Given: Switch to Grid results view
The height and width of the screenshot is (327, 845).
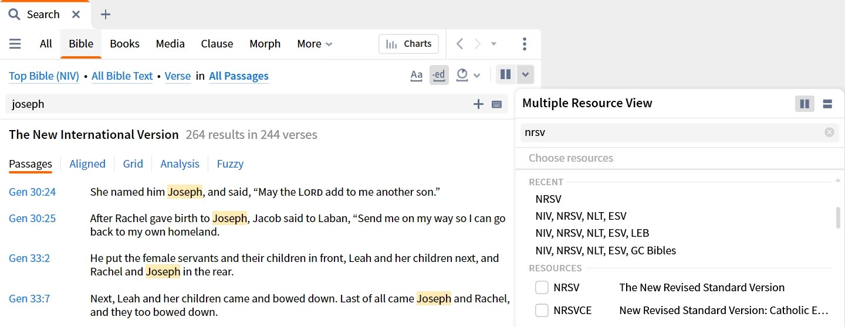Looking at the screenshot, I should tap(133, 164).
